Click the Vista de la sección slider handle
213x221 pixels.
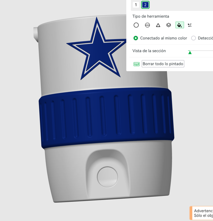coord(190,53)
